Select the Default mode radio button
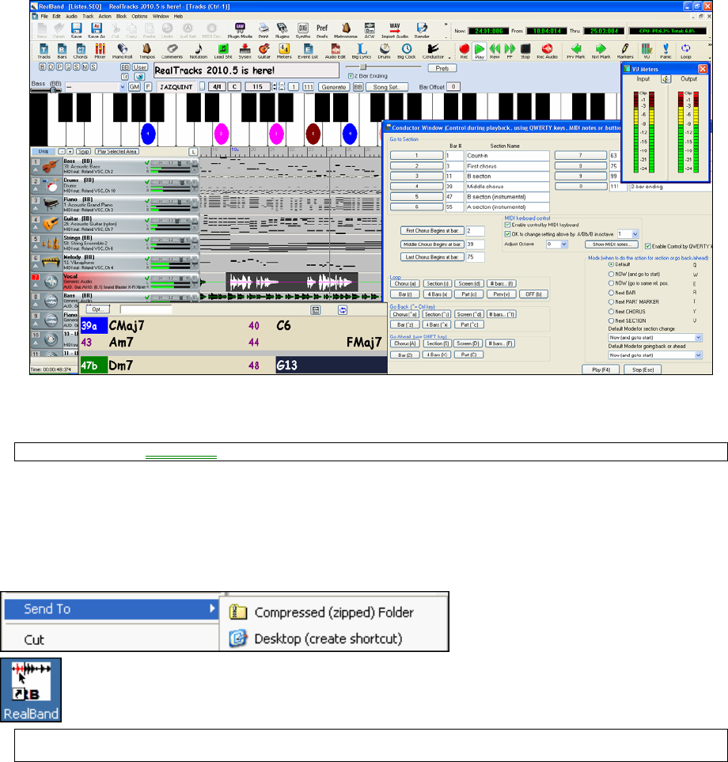The width and height of the screenshot is (728, 762). (612, 264)
